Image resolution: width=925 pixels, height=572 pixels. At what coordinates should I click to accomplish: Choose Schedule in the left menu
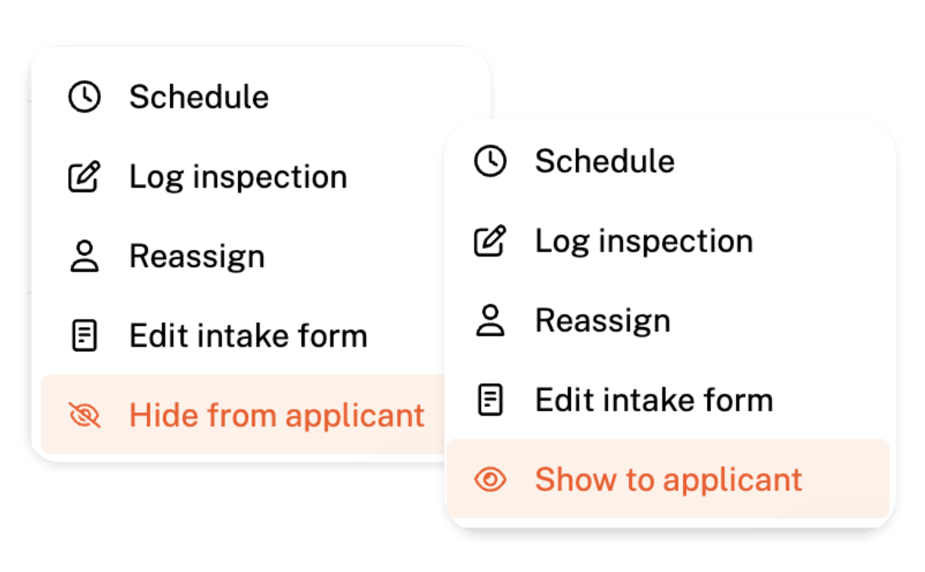[x=198, y=98]
